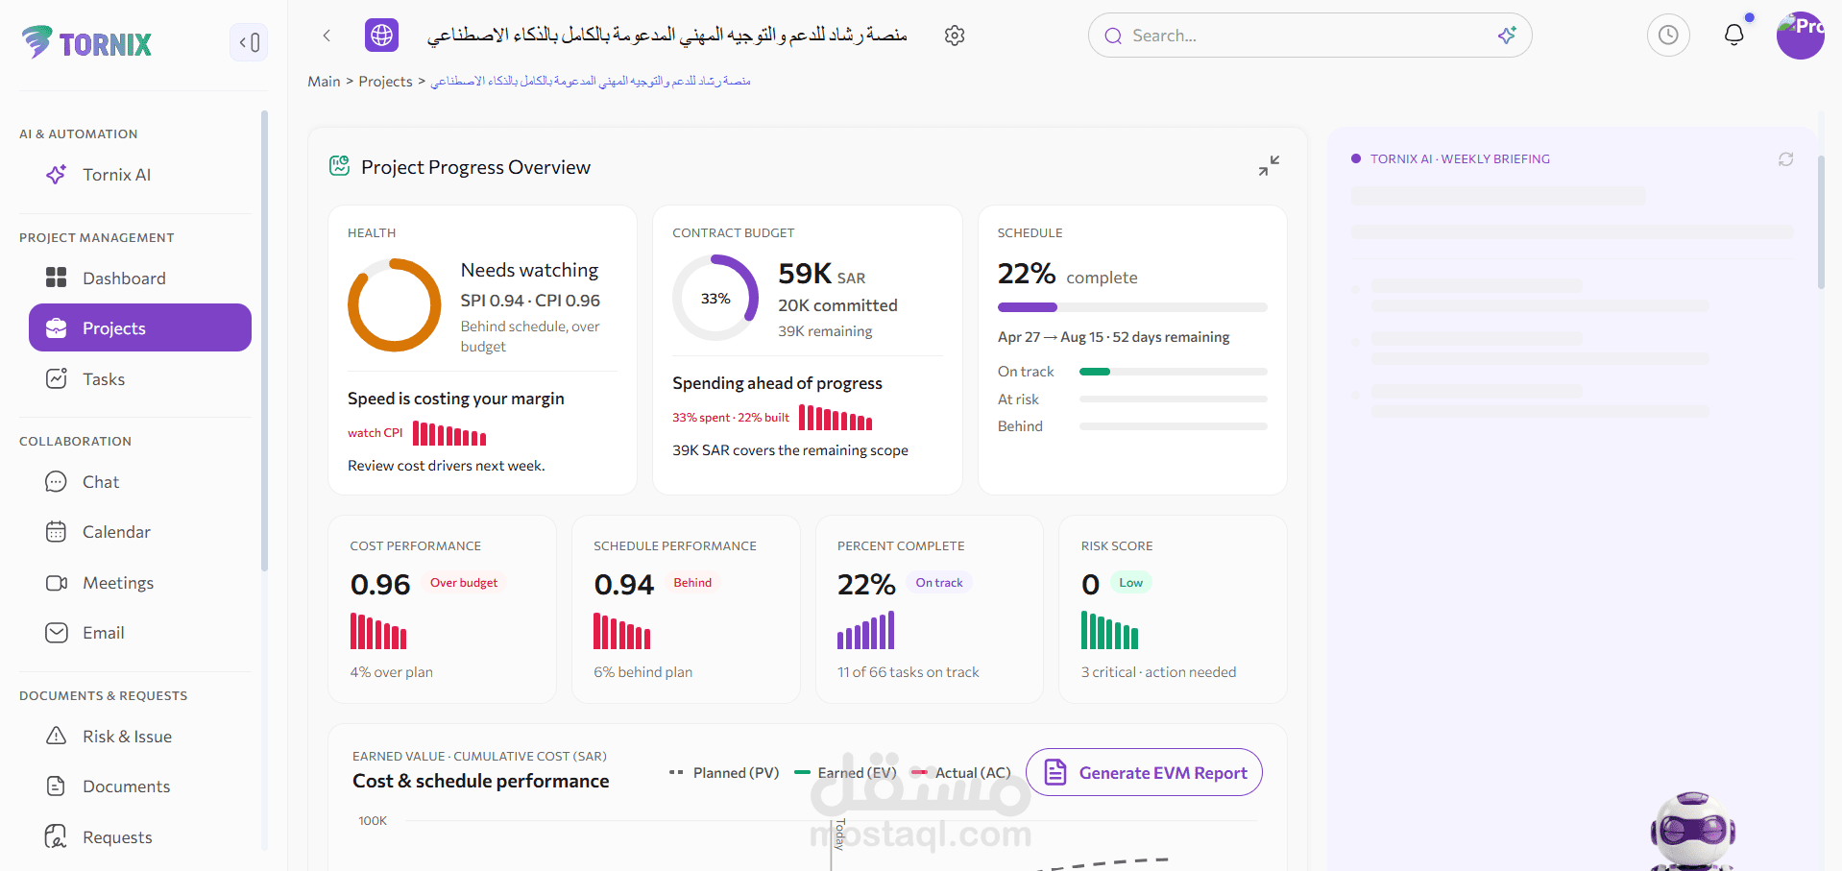Click the 33% contract budget ring
The image size is (1842, 871).
tap(715, 298)
